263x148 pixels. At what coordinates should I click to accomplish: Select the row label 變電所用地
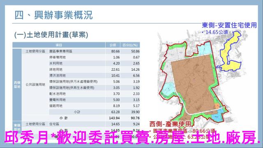coord(58,99)
